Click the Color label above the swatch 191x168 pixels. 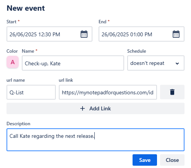pyautogui.click(x=12, y=51)
